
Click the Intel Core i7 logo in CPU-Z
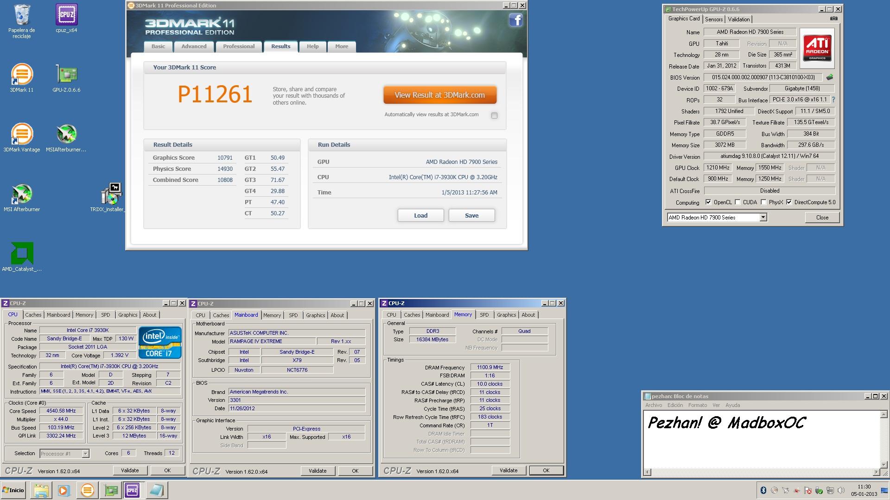pyautogui.click(x=160, y=343)
